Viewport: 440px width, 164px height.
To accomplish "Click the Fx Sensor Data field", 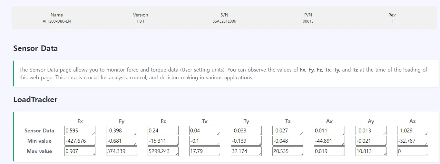I will click(x=80, y=130).
